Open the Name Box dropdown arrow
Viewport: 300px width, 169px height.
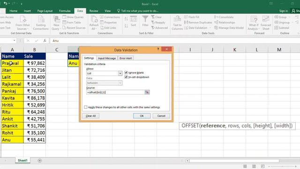pos(15,40)
